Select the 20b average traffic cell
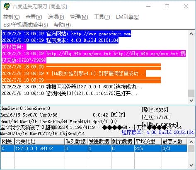The height and width of the screenshot is (170, 196). [148, 148]
